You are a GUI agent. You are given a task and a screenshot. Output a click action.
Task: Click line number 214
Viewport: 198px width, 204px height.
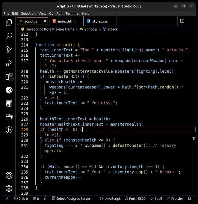pos(25,45)
